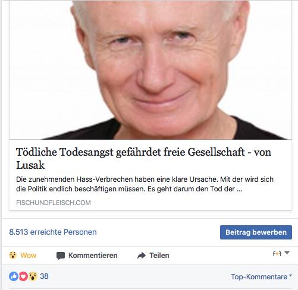Image resolution: width=298 pixels, height=290 pixels.
Task: Open the article preview photo of the man
Action: tap(150, 70)
